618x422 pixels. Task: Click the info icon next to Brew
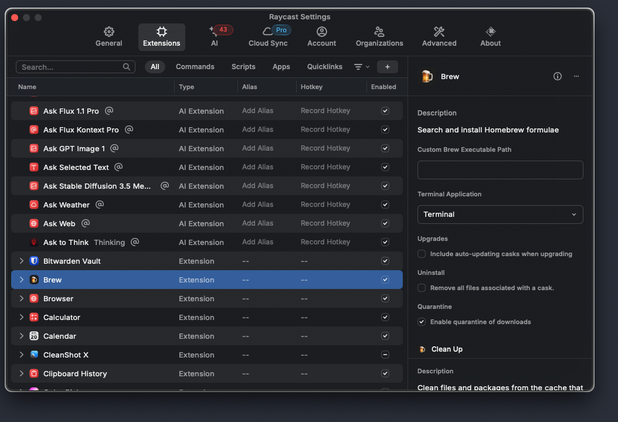point(558,76)
